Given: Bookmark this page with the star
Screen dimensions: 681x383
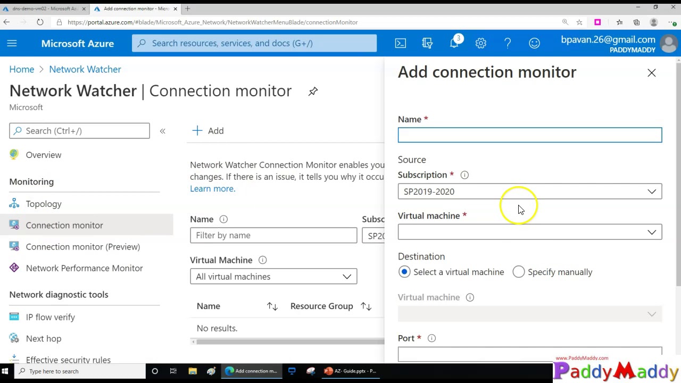Looking at the screenshot, I should (x=579, y=22).
